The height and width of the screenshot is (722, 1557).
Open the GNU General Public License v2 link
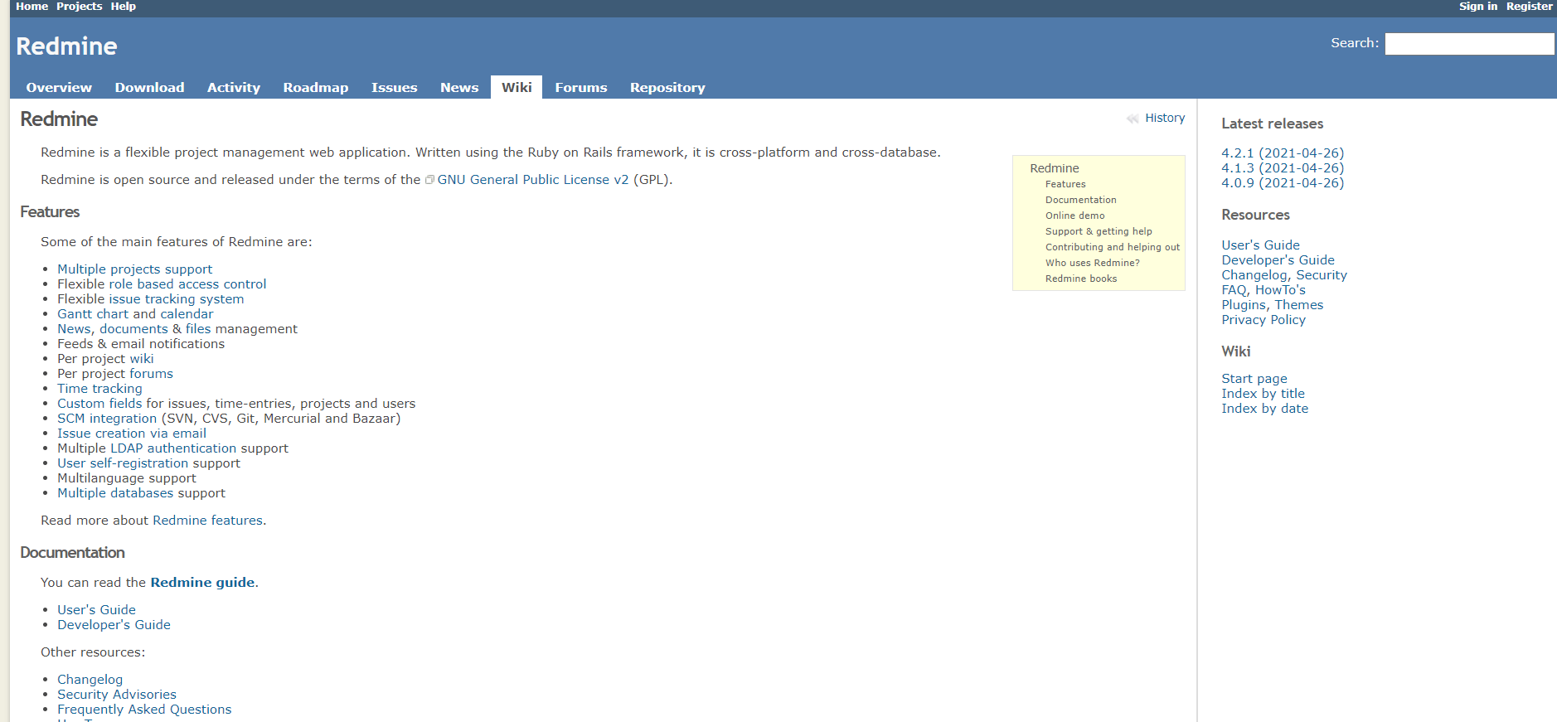[x=533, y=180]
